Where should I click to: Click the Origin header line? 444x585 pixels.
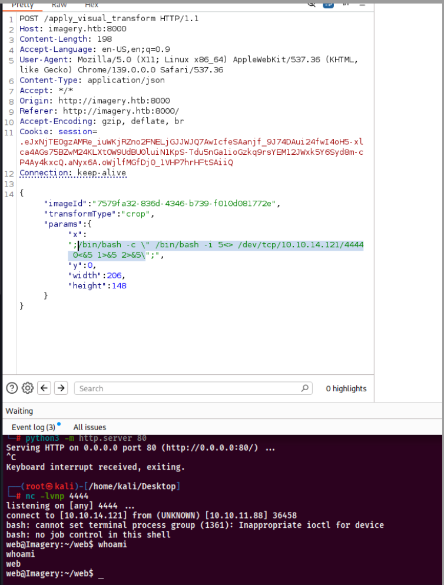[x=95, y=101]
